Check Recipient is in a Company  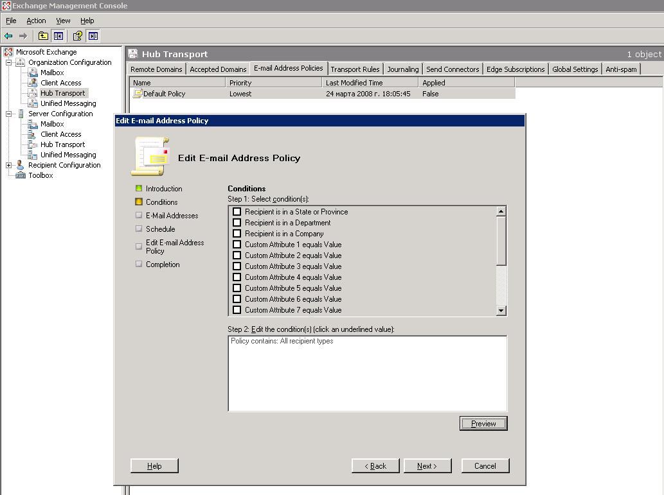click(x=237, y=234)
